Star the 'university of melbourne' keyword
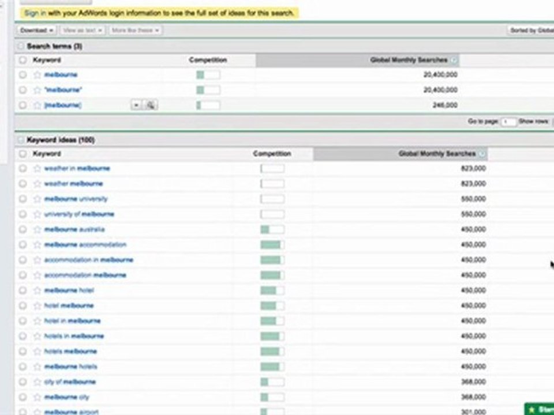The height and width of the screenshot is (415, 554). [x=37, y=214]
